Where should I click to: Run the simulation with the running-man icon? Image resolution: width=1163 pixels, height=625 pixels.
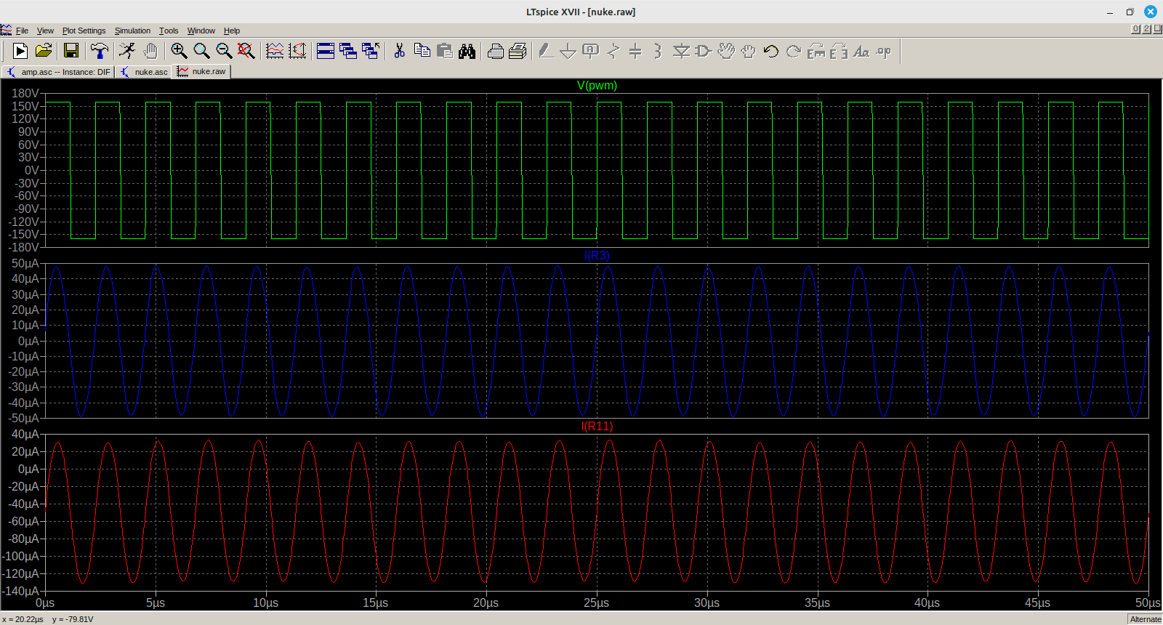pos(127,51)
